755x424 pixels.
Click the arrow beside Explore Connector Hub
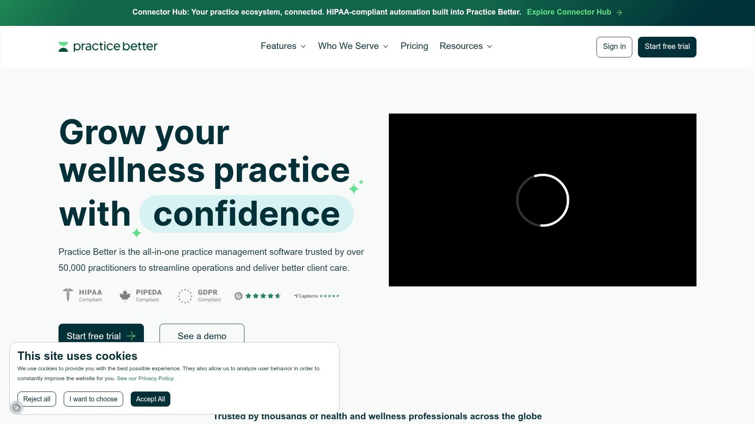(619, 12)
